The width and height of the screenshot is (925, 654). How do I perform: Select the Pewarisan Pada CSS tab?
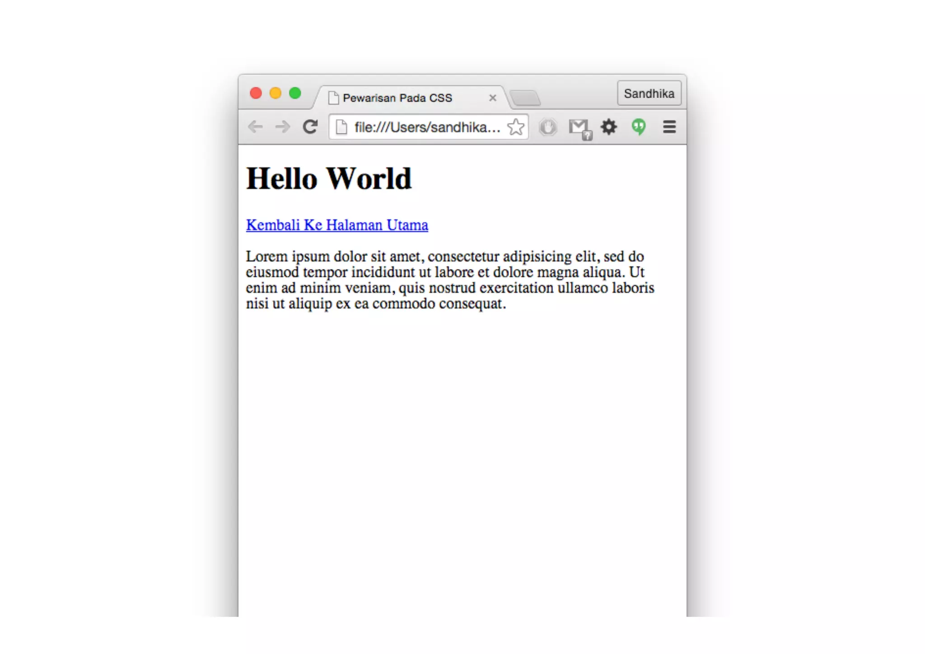397,98
